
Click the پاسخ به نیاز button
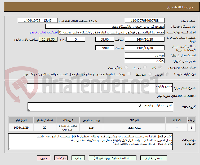(x=154, y=158)
